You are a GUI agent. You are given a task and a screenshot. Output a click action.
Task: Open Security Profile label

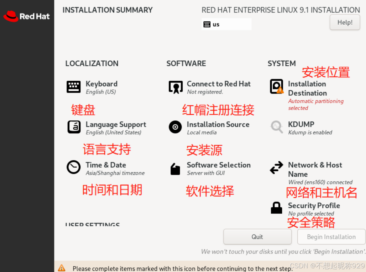pyautogui.click(x=314, y=206)
